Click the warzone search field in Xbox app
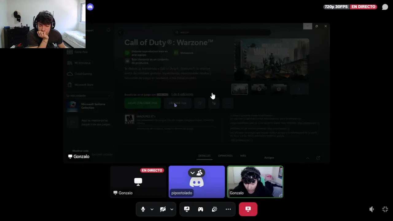The image size is (393, 221). pos(223,32)
